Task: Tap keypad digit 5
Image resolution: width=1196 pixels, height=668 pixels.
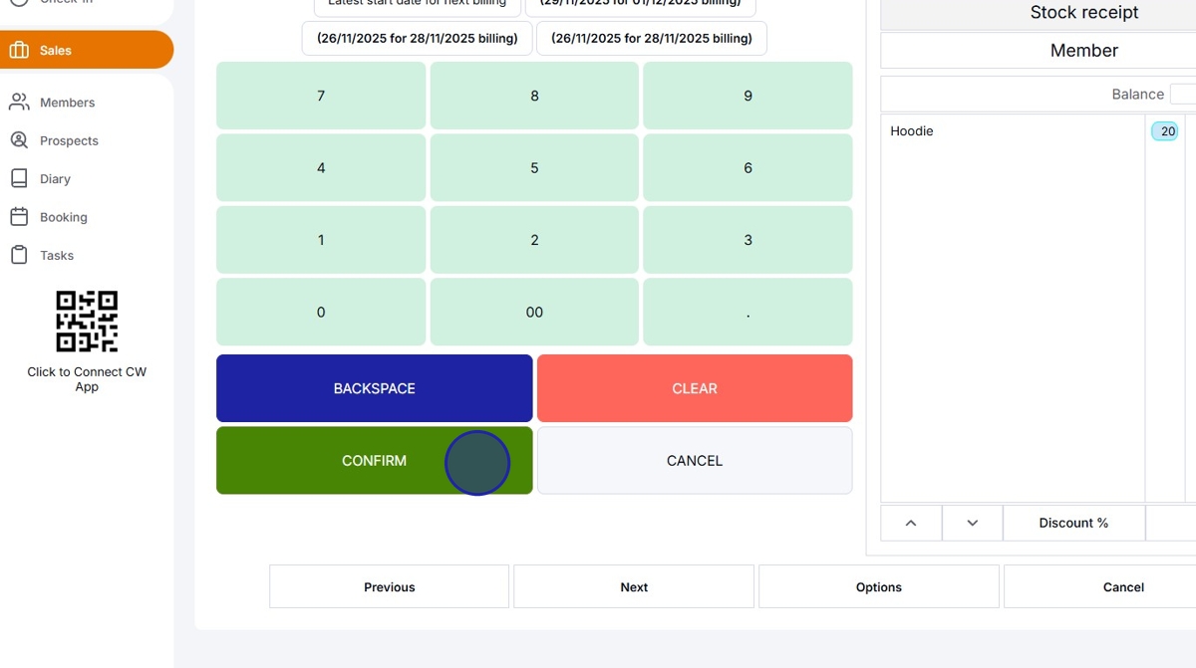Action: click(534, 167)
